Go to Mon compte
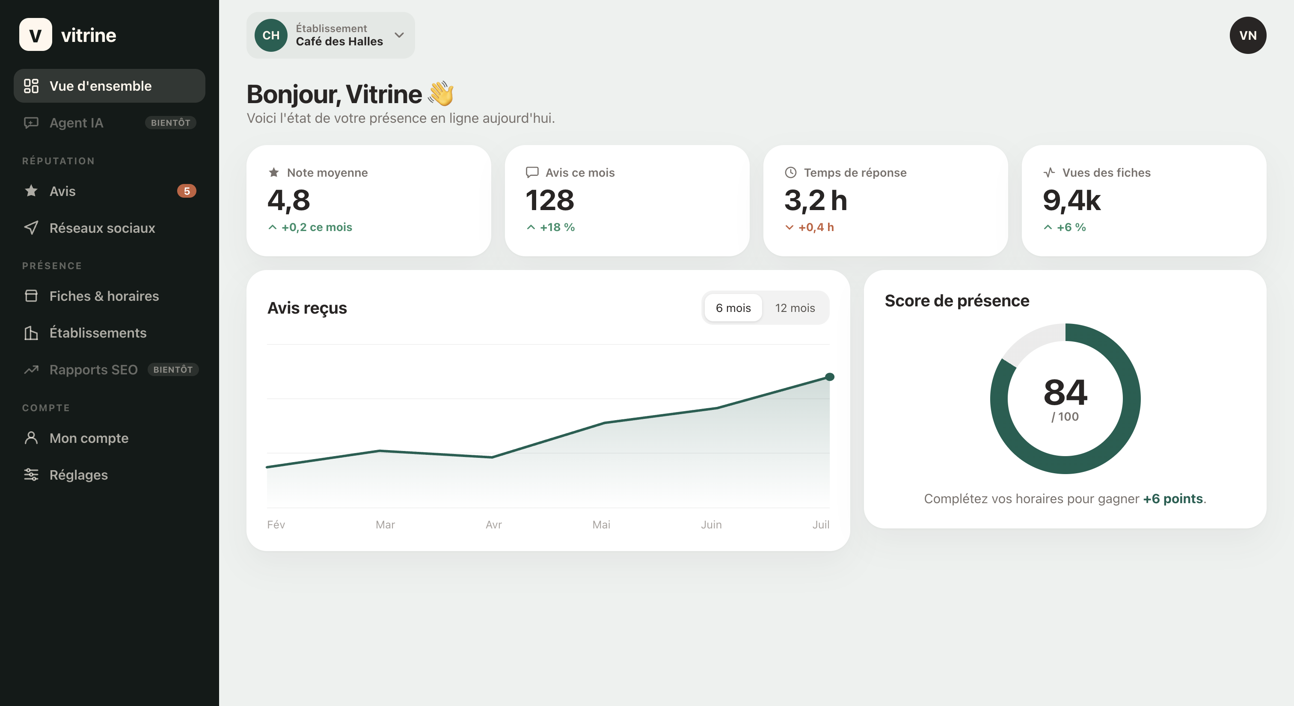Image resolution: width=1294 pixels, height=706 pixels. (110, 438)
